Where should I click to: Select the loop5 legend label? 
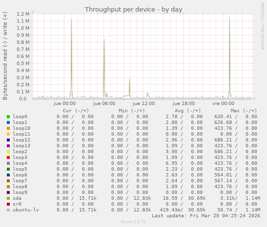pyautogui.click(x=20, y=169)
